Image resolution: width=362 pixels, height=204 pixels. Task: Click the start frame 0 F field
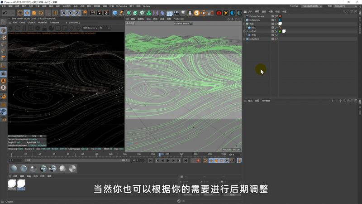16,160
